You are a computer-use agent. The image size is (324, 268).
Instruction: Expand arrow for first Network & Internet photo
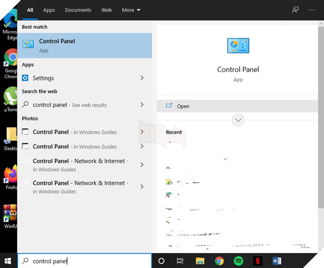tap(142, 164)
